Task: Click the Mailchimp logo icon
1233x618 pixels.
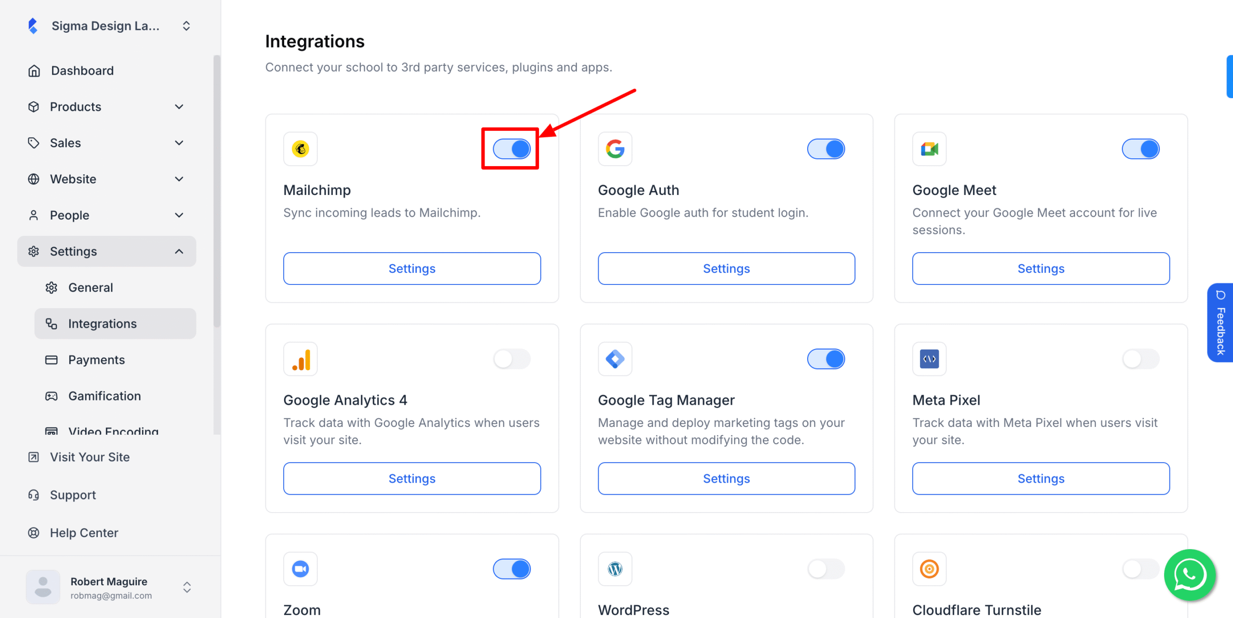Action: tap(301, 149)
